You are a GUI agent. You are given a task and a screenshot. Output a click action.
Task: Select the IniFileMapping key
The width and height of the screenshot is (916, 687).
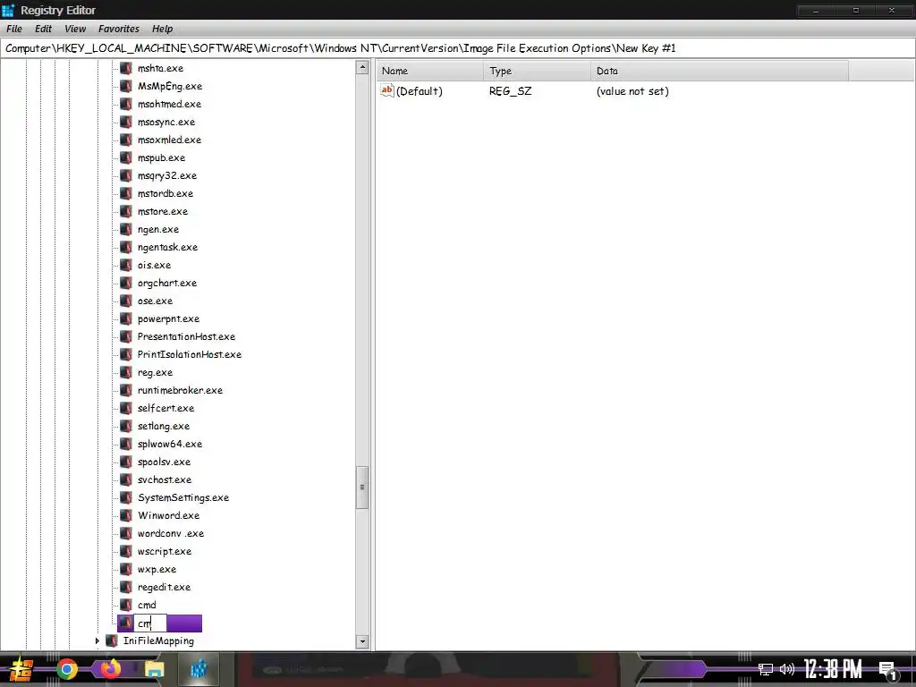click(x=158, y=640)
